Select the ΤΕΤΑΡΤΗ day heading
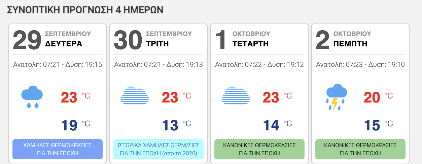This screenshot has width=422, height=164. (250, 44)
